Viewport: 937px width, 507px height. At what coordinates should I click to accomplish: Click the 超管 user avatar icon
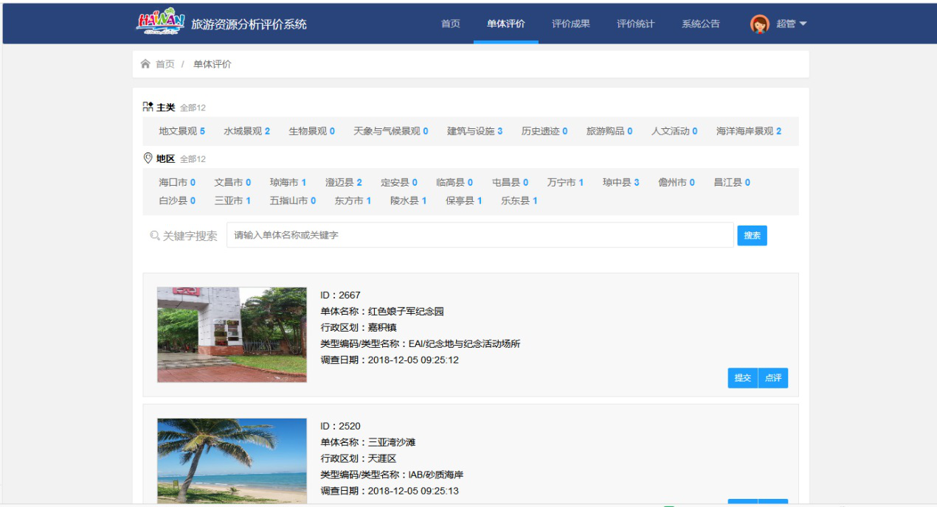[x=759, y=22]
